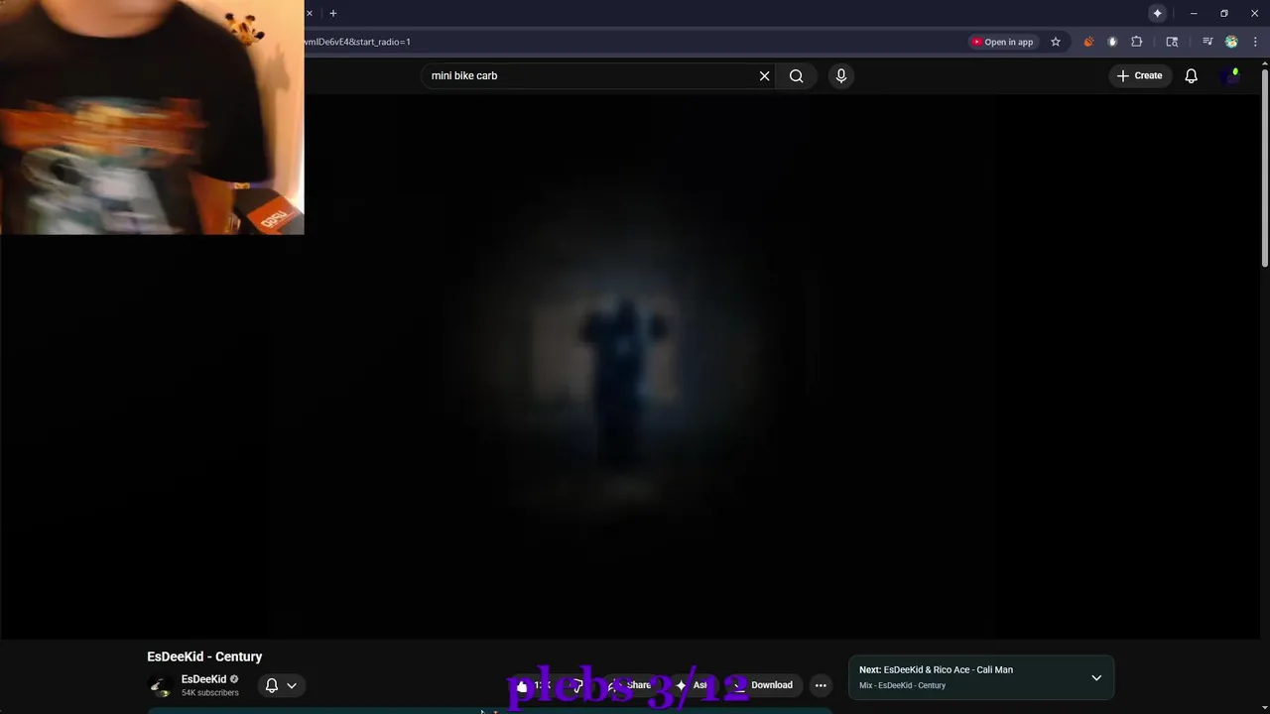Image resolution: width=1270 pixels, height=714 pixels.
Task: Open the EsDeeKid channel name link
Action: 203,679
